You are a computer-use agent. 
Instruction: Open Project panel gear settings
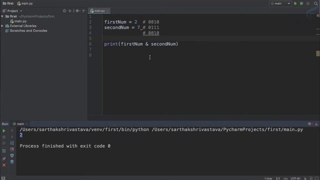pyautogui.click(x=77, y=11)
